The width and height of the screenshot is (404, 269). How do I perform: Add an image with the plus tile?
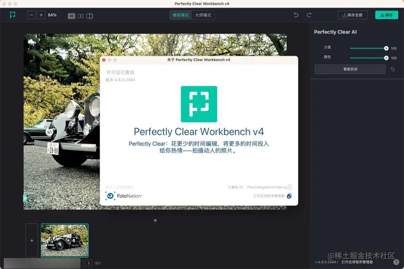(x=32, y=240)
